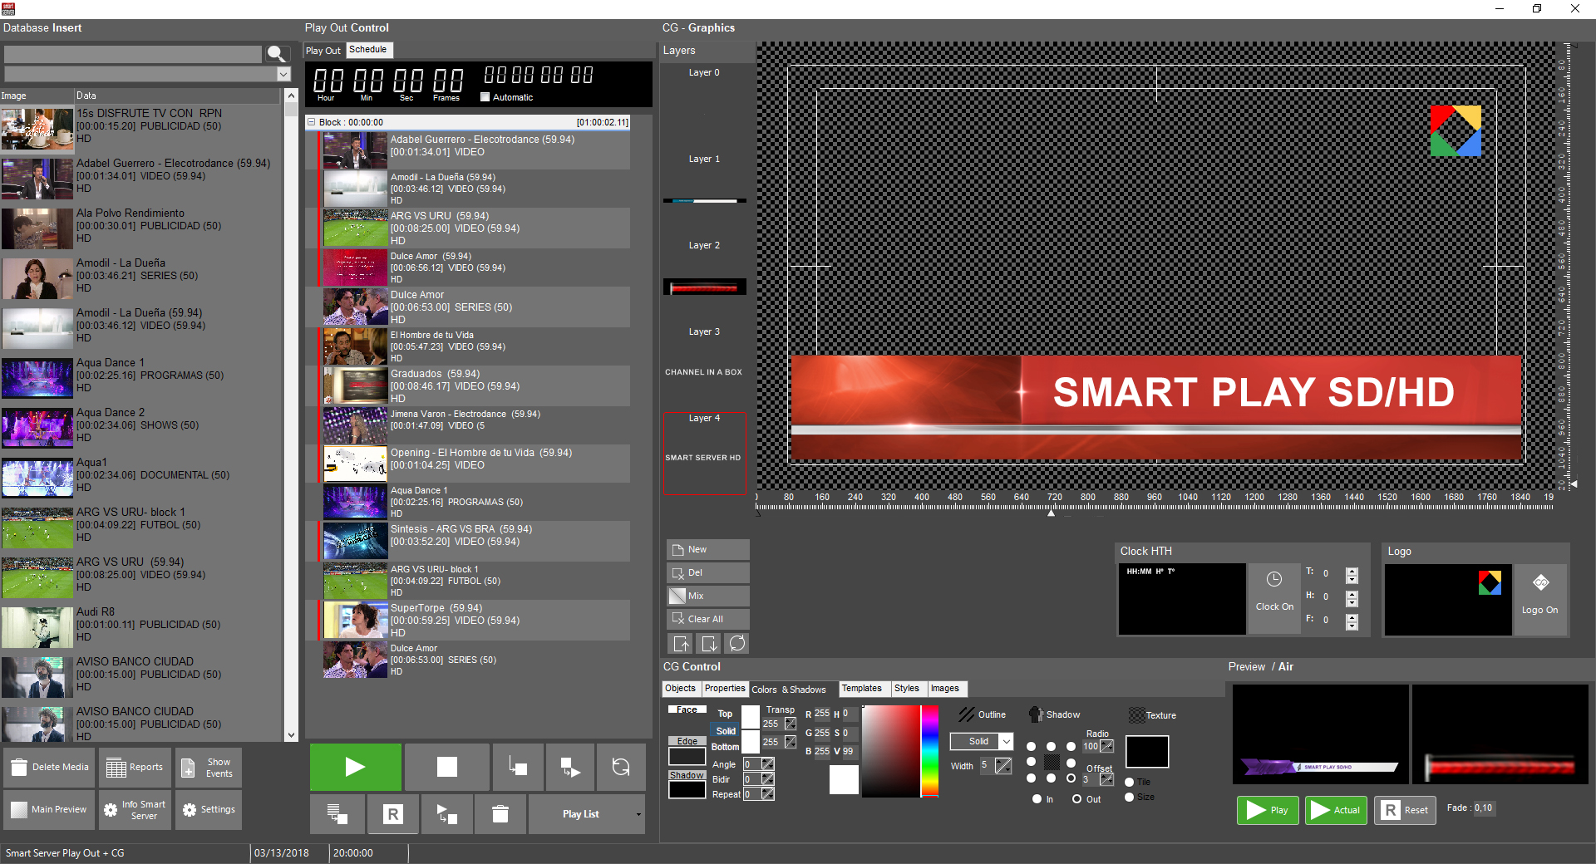Screen dimensions: 1596x864
Task: Open Settings gear
Action: (208, 809)
